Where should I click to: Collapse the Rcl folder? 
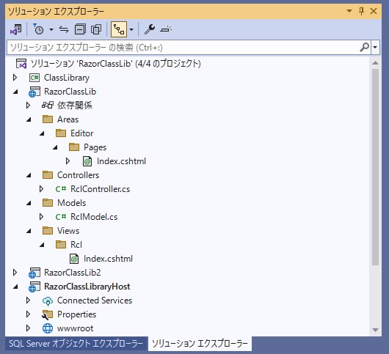click(x=42, y=245)
